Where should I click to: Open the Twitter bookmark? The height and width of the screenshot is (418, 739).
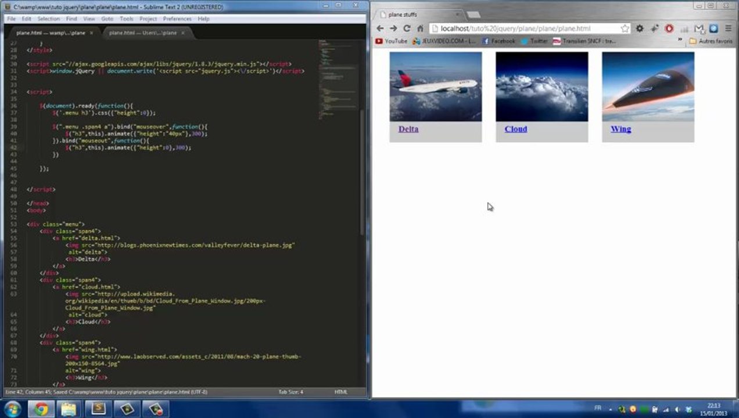pyautogui.click(x=534, y=41)
